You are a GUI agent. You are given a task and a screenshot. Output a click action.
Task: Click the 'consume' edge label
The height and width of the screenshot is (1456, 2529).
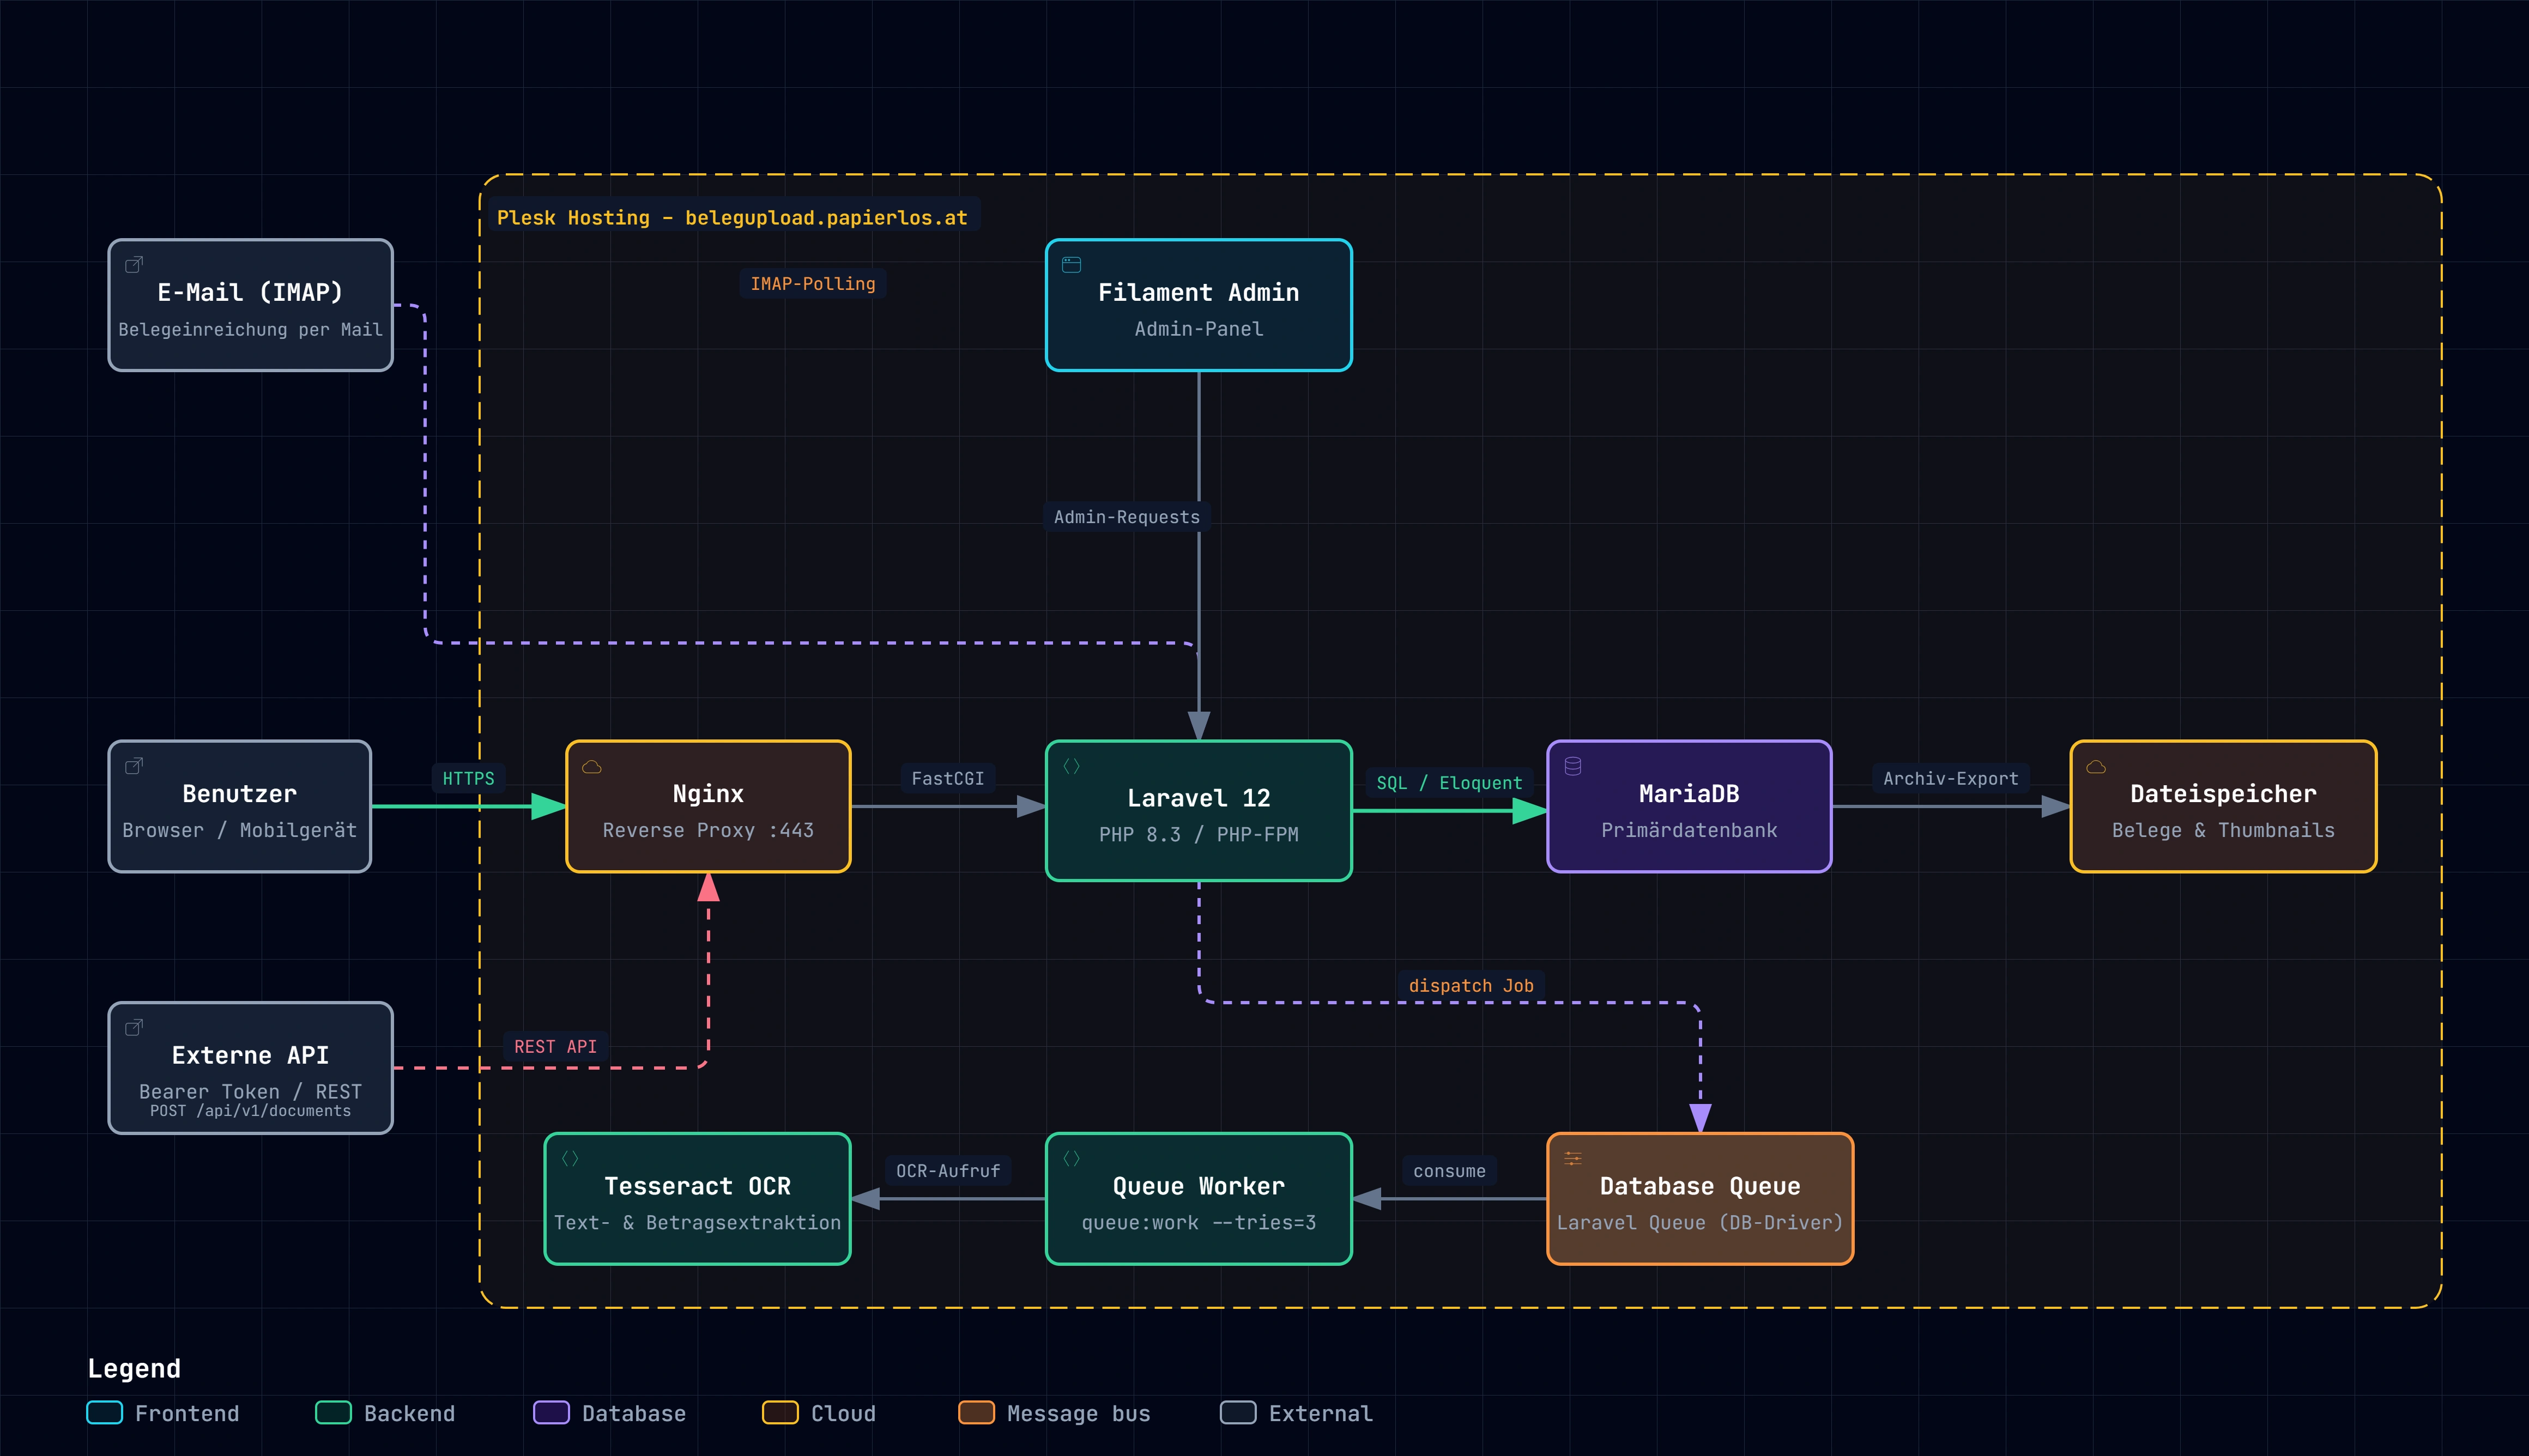coord(1449,1171)
